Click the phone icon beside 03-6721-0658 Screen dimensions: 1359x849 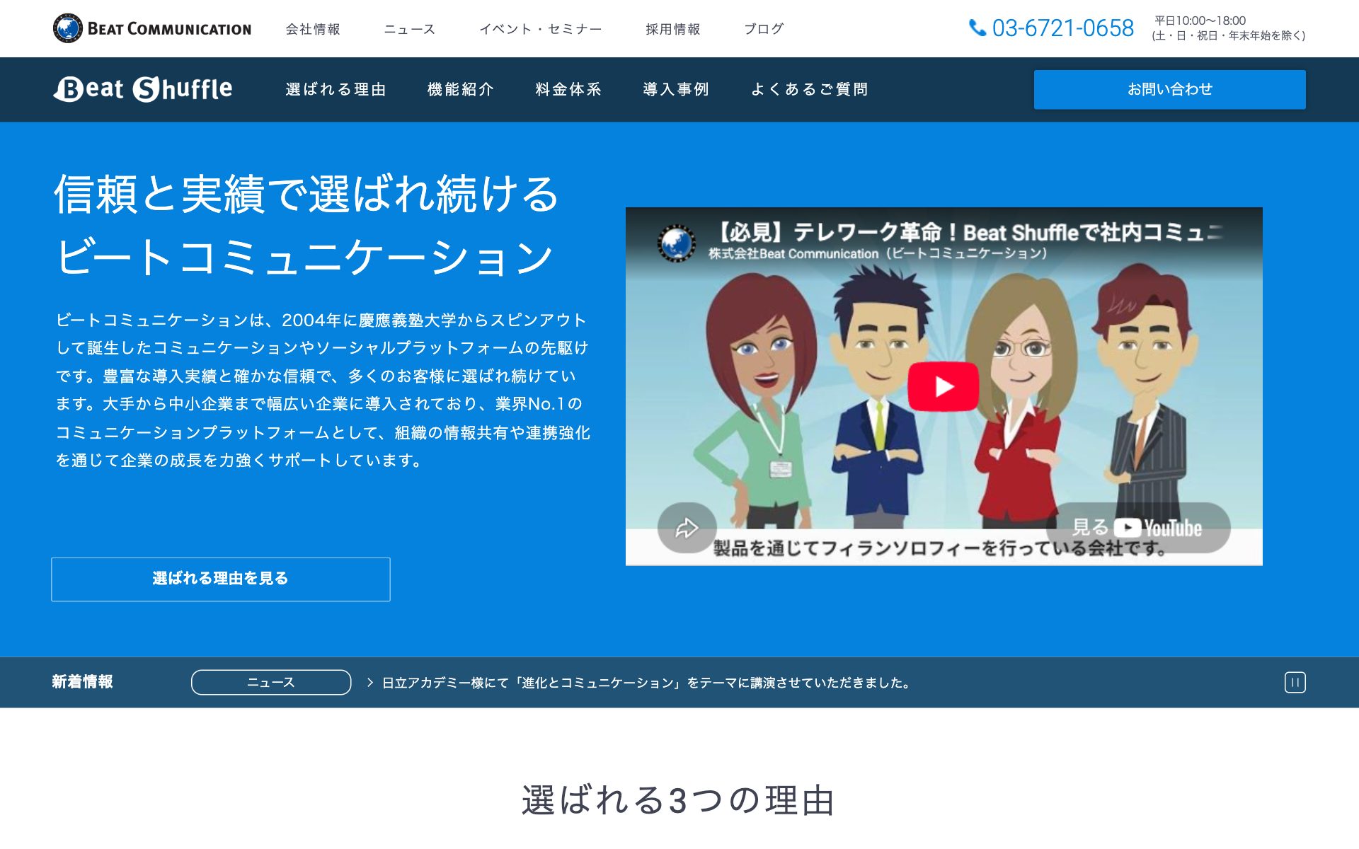pos(977,28)
